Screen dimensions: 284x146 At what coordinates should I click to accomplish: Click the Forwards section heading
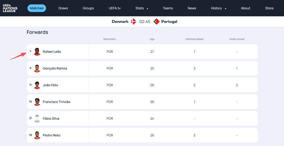[37, 32]
